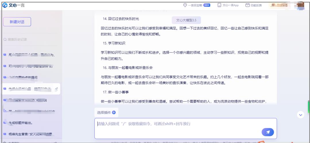Open the 选择插件 plugin selector
The image size is (310, 143).
point(106,112)
